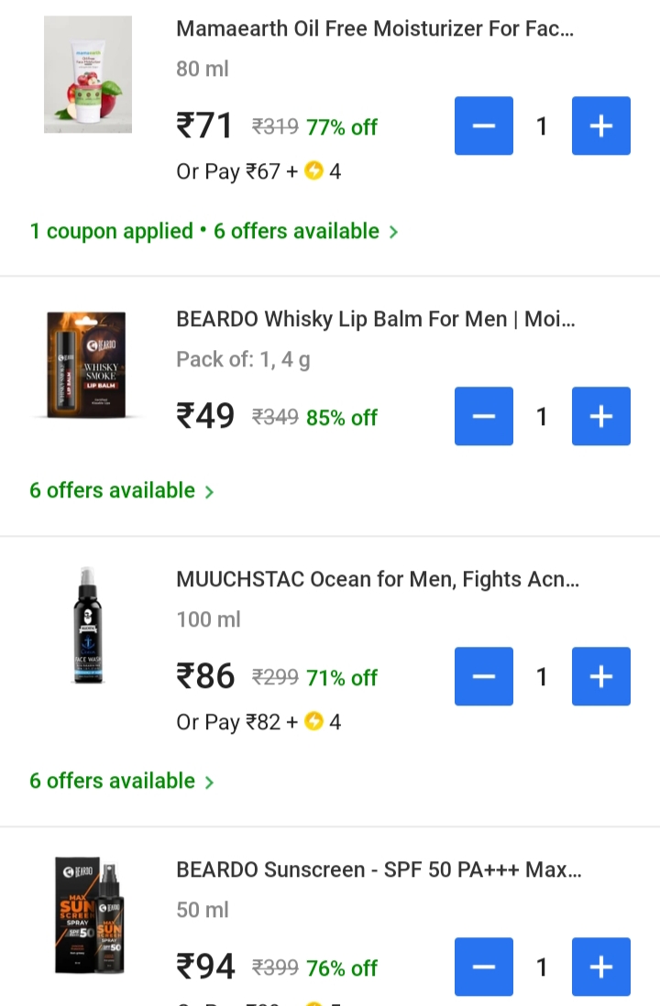Increase BEARDO Sunscreen quantity
This screenshot has height=1006, width=660.
(600, 966)
